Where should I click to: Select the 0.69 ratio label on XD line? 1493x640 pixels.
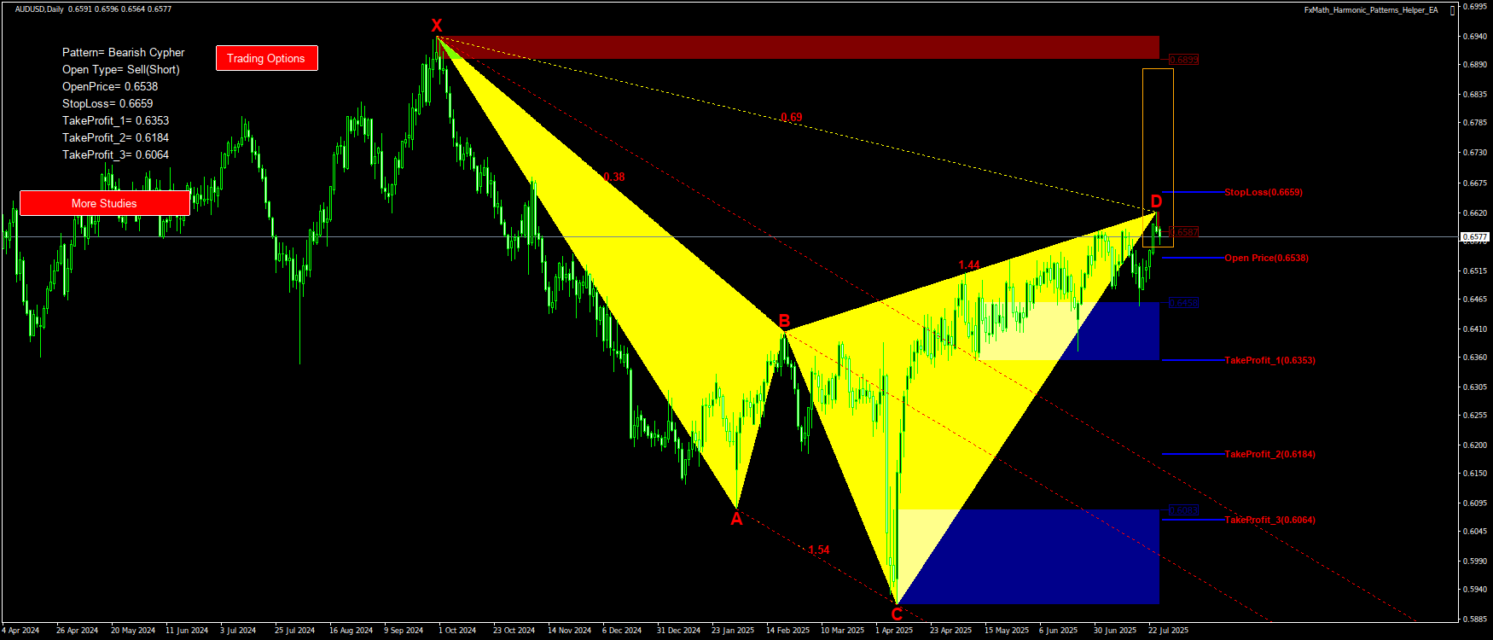point(791,118)
